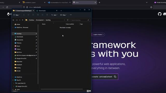This screenshot has width=166, height=93.
Task: Click the Explorer horizontal scrollbar
Action: [62, 89]
